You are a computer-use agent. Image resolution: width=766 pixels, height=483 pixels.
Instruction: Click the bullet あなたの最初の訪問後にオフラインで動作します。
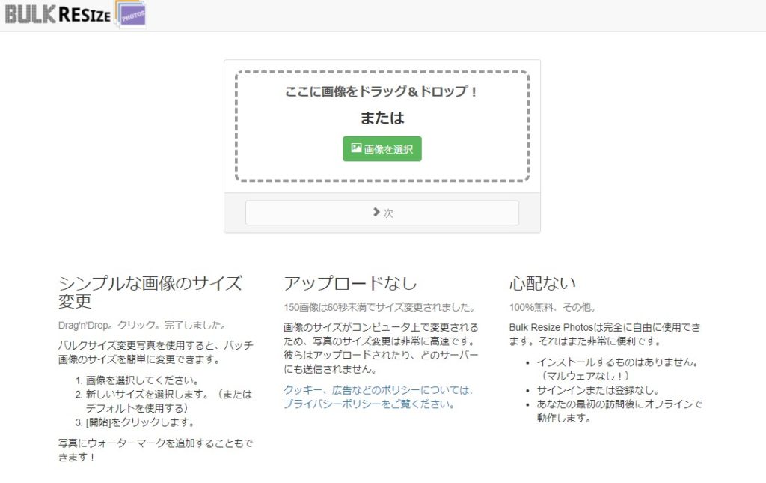(619, 411)
